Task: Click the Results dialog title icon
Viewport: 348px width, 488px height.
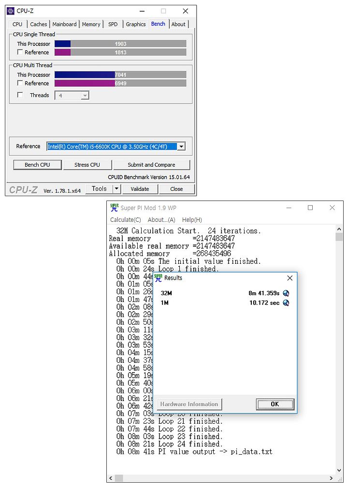Action: 159,278
